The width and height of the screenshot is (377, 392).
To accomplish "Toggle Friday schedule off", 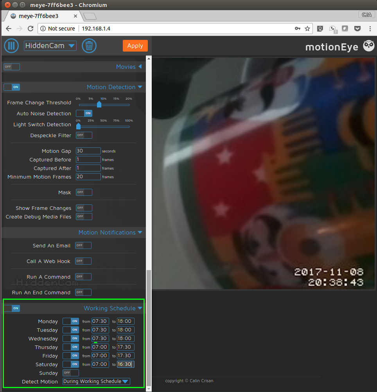I will click(71, 356).
